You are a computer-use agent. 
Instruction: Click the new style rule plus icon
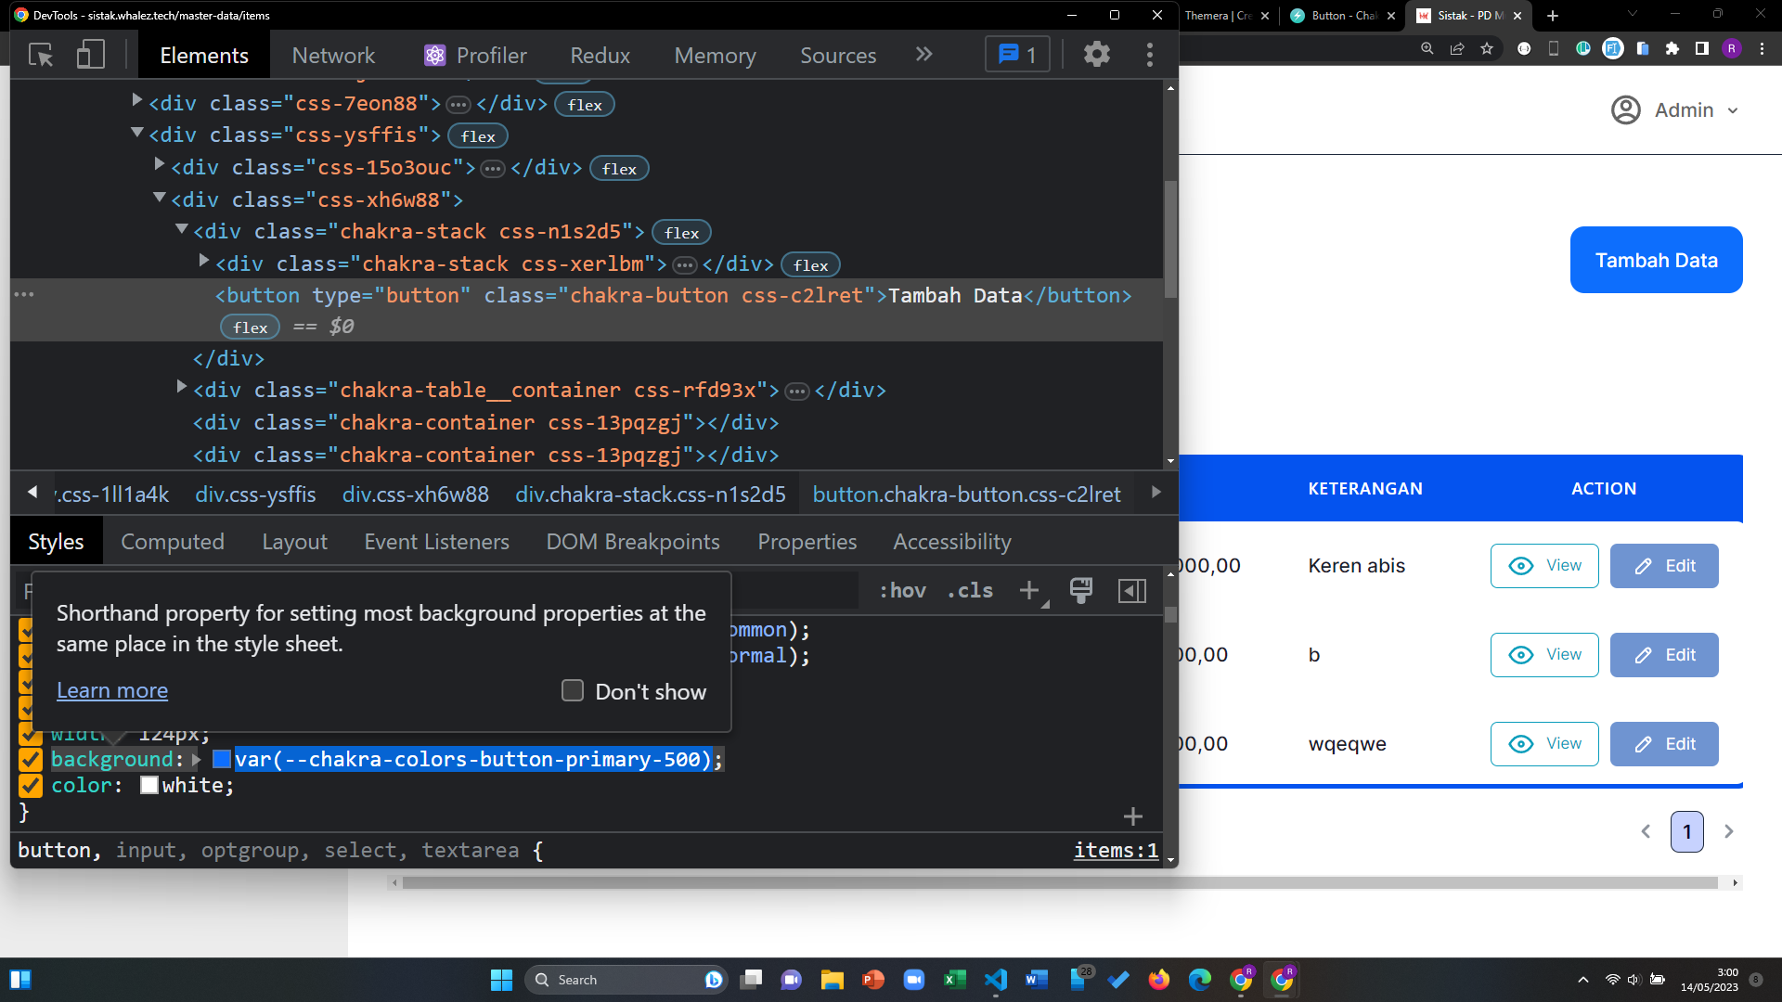1030,590
